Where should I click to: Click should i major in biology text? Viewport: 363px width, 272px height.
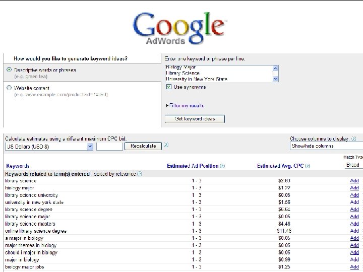(x=31, y=252)
